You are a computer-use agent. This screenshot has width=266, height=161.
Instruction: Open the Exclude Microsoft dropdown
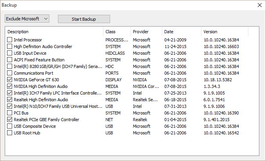point(27,19)
